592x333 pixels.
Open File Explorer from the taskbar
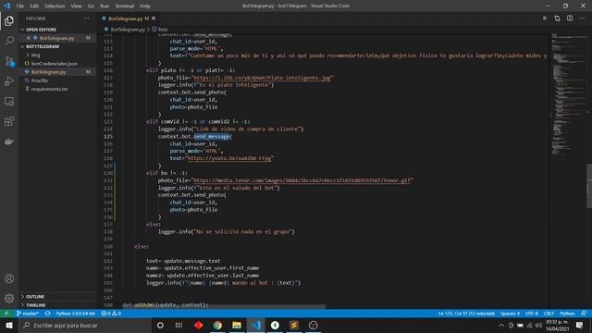coord(237,325)
